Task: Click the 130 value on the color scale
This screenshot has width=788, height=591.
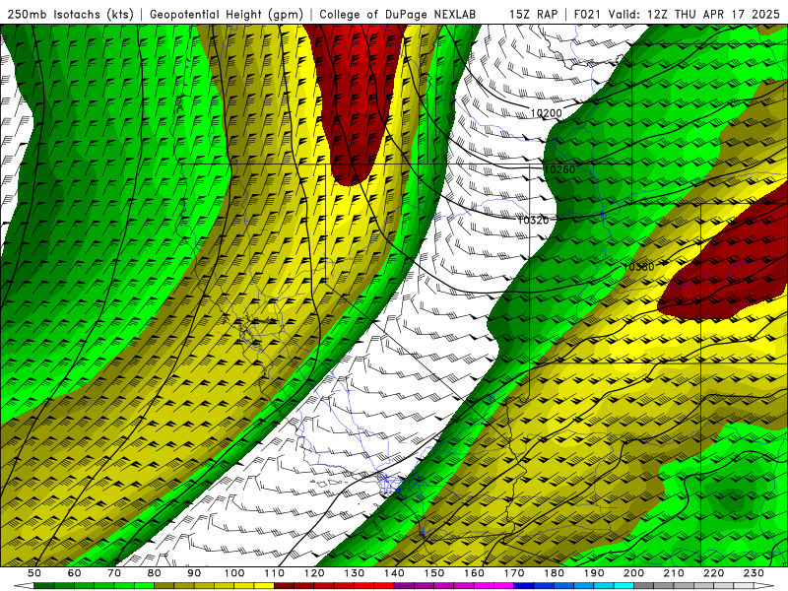Action: [355, 573]
